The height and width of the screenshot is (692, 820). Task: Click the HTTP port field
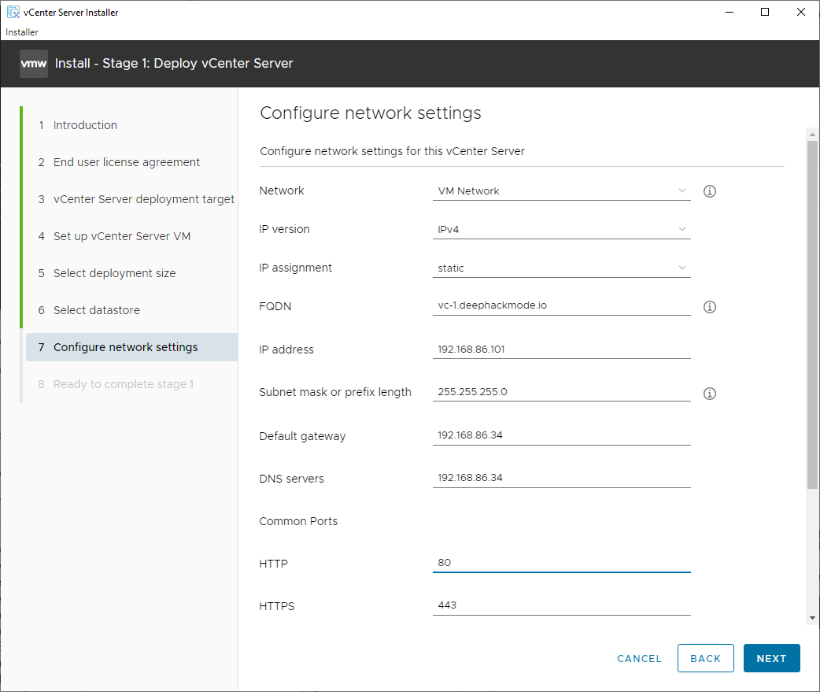pos(561,563)
